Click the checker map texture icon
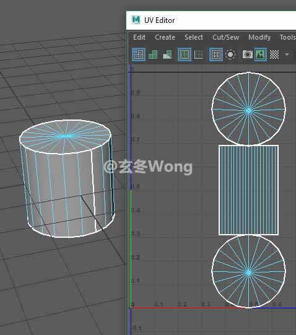This screenshot has width=296, height=335. [274, 54]
